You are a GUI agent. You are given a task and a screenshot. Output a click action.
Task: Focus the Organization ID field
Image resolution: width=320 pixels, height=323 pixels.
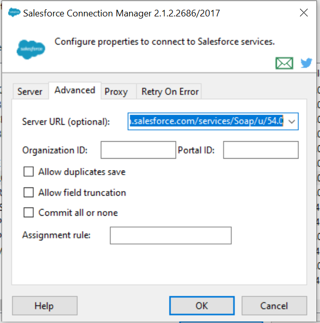click(x=138, y=150)
